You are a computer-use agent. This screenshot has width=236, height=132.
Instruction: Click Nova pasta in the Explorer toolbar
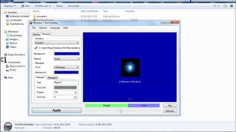73,6
